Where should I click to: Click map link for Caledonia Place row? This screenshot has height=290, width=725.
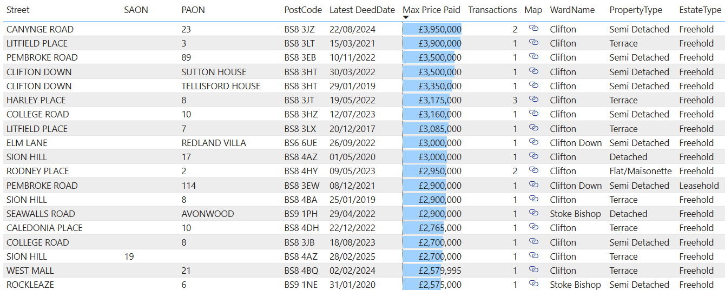pos(533,227)
